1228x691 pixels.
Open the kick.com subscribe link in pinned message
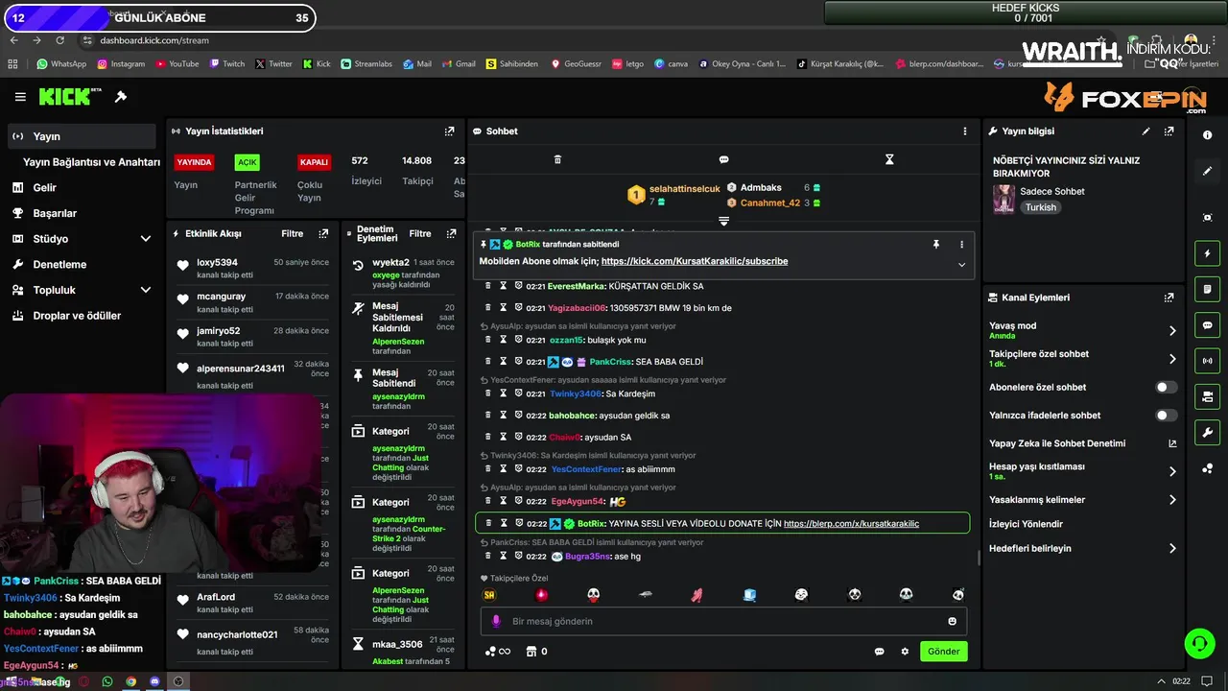pyautogui.click(x=695, y=261)
